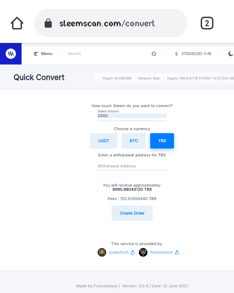Click the Quick Convert heading

pyautogui.click(x=39, y=77)
